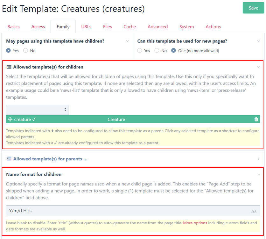This screenshot has height=239, width=266.
Task: Go to the URLs tab
Action: tap(86, 27)
